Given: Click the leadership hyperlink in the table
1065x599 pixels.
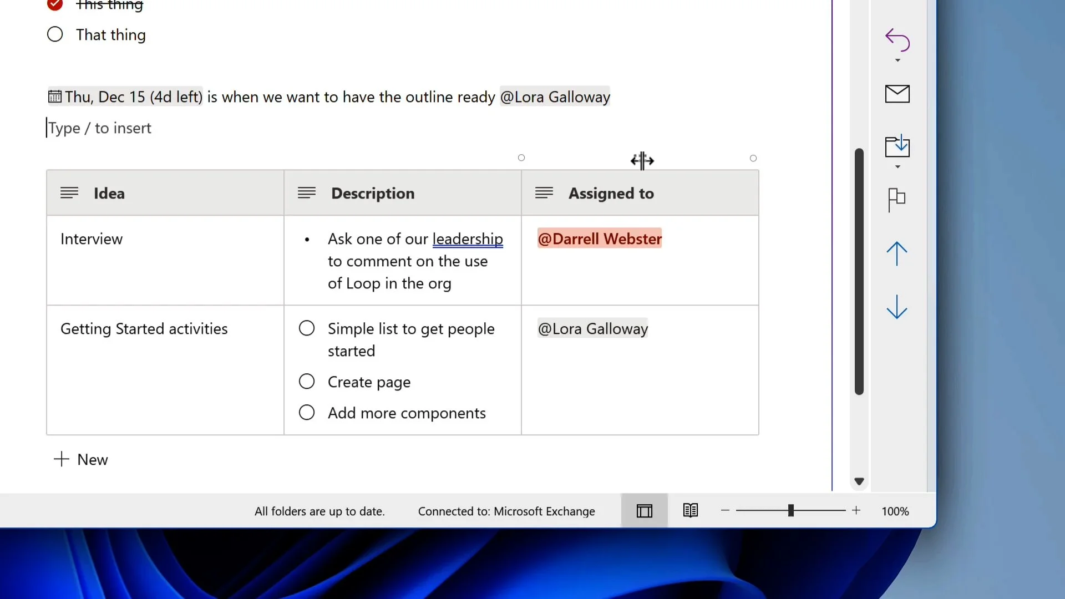Looking at the screenshot, I should point(467,239).
